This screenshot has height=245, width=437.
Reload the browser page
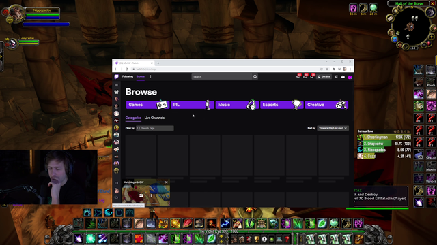click(x=127, y=69)
